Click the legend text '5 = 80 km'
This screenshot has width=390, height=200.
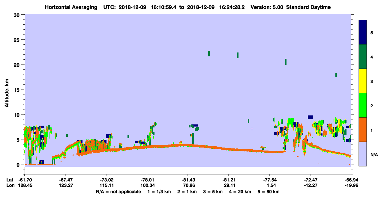[268, 192]
